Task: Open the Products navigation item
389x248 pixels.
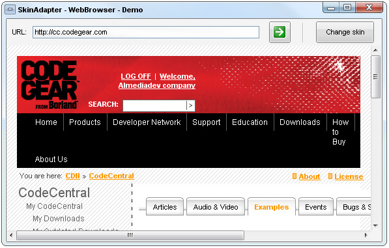Action: (x=85, y=122)
